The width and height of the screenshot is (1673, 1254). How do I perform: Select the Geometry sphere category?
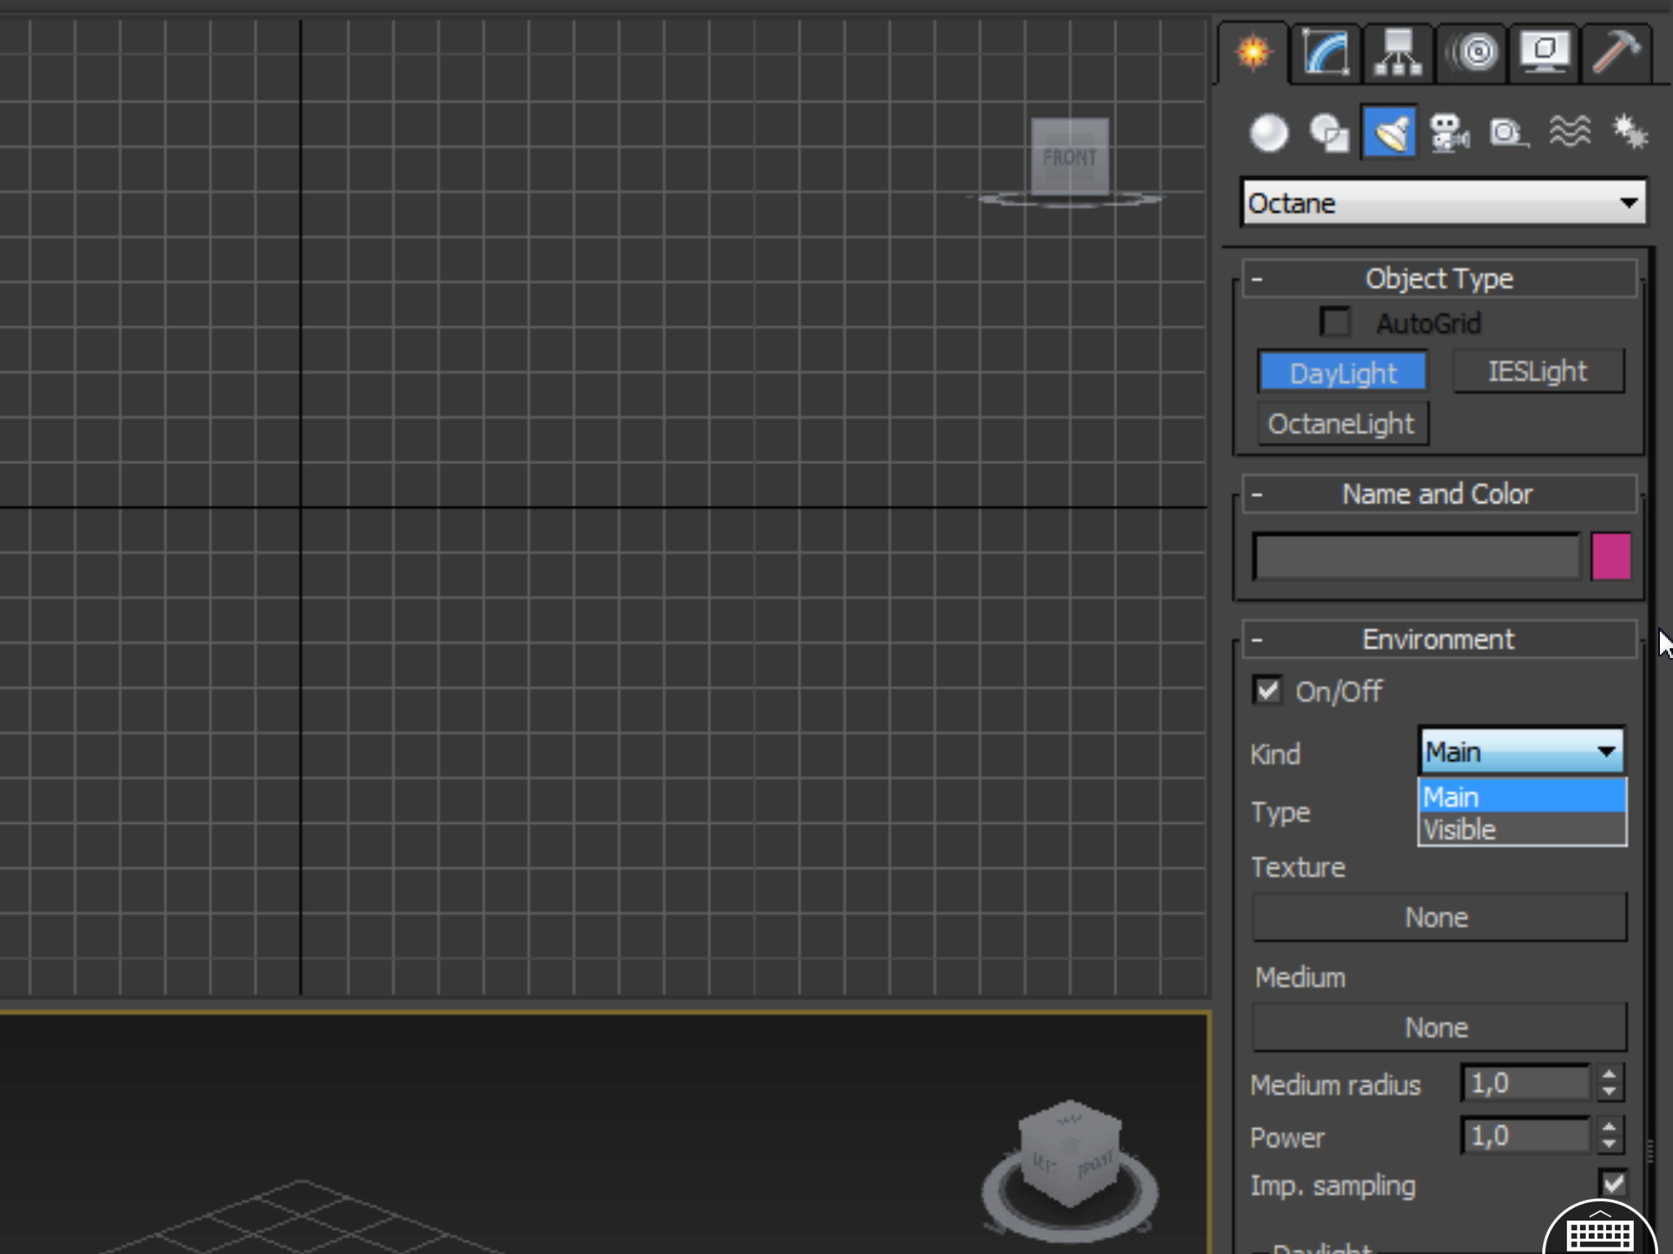click(1269, 133)
